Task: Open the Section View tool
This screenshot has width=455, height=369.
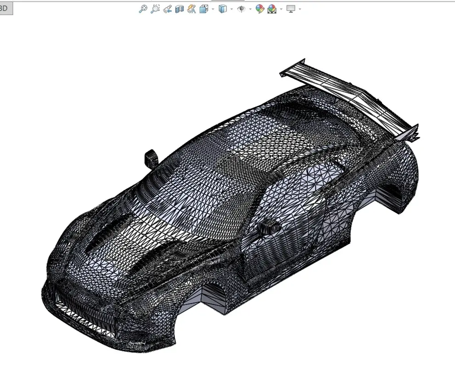Action: point(180,9)
